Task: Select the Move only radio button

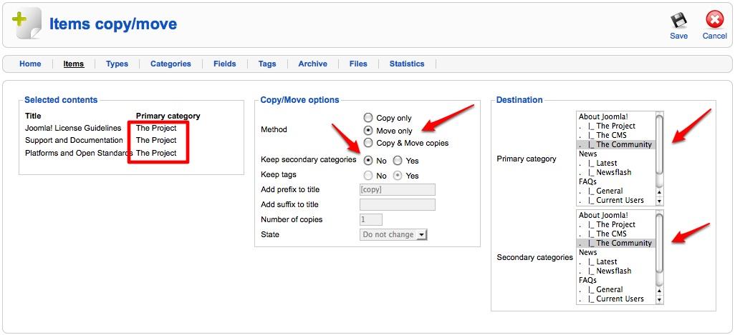Action: click(368, 130)
